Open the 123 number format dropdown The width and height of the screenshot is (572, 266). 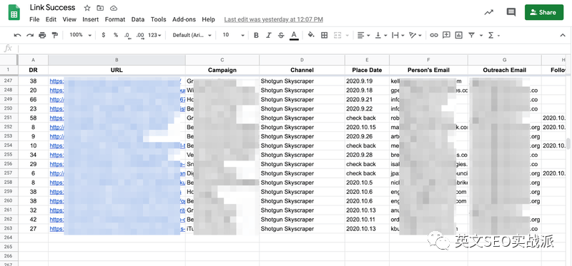pyautogui.click(x=154, y=35)
